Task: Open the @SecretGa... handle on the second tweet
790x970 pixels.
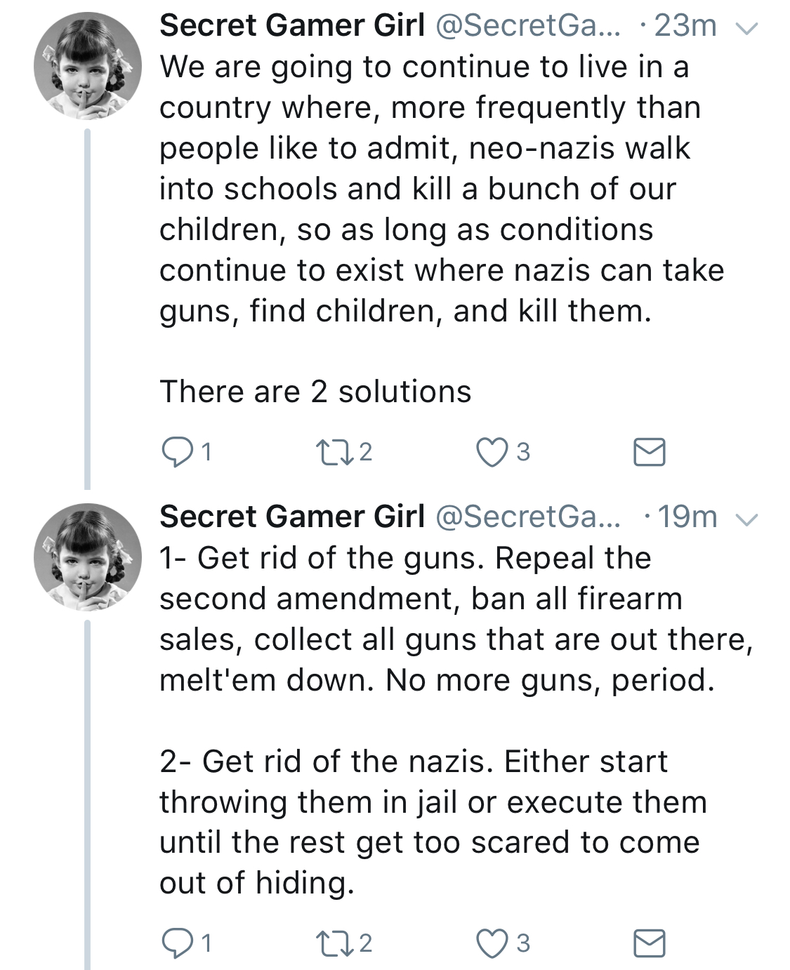Action: (x=529, y=517)
